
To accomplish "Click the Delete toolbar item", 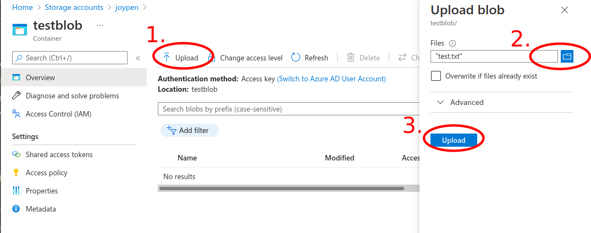I will (x=363, y=58).
